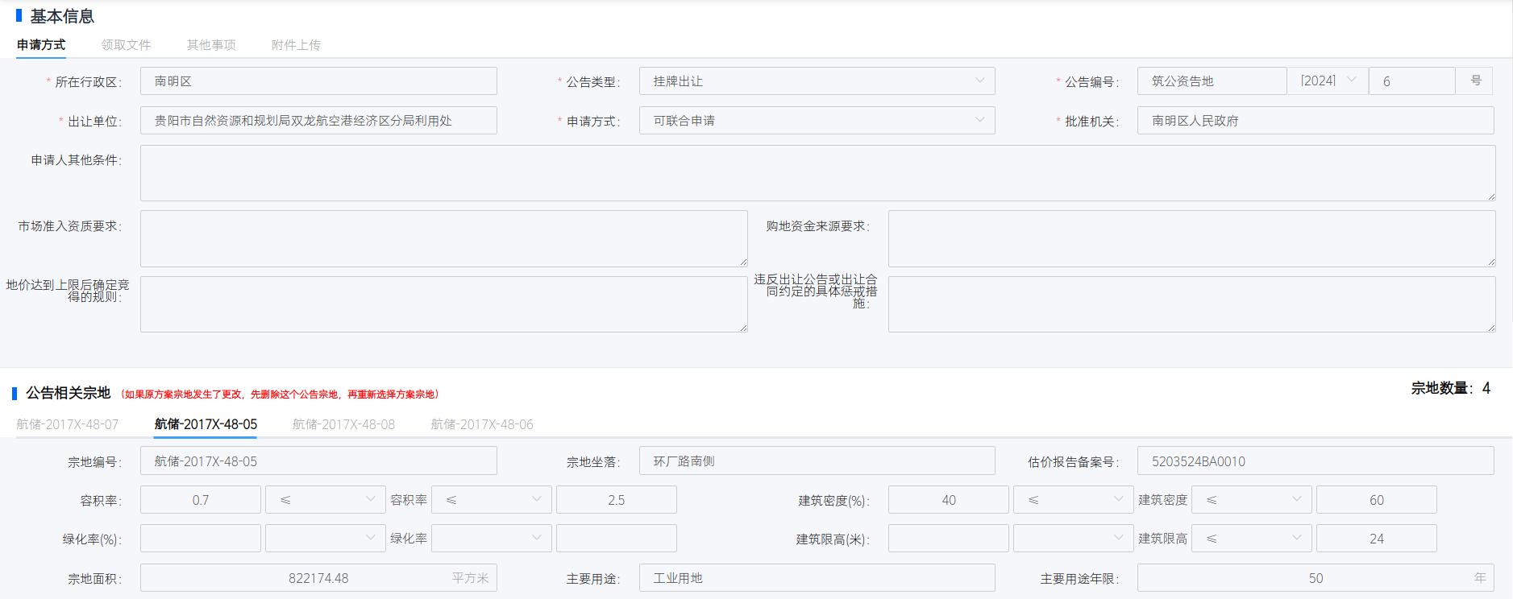Screen dimensions: 1513x599
Task: Click the 宗地编号 field
Action: pyautogui.click(x=318, y=461)
